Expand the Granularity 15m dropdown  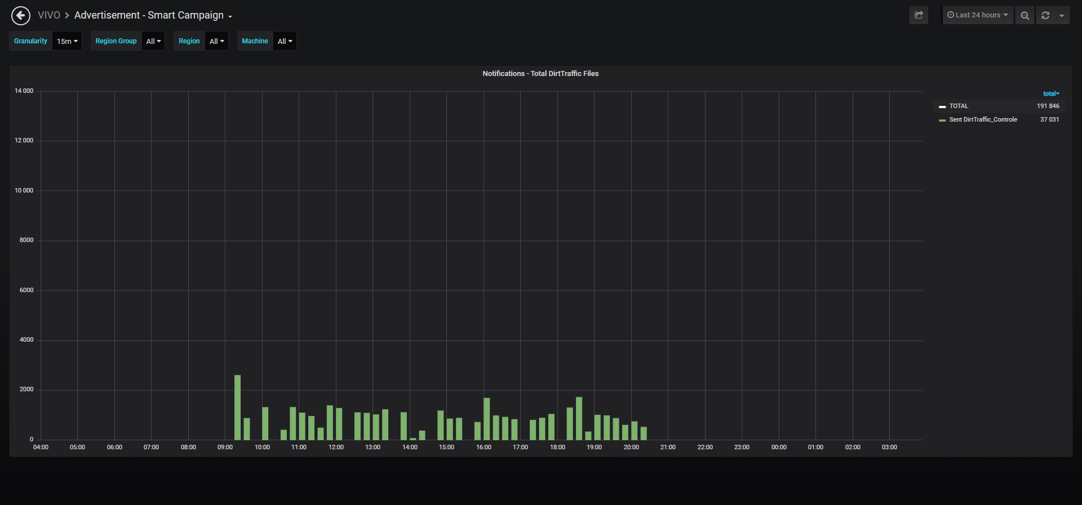[x=67, y=41]
